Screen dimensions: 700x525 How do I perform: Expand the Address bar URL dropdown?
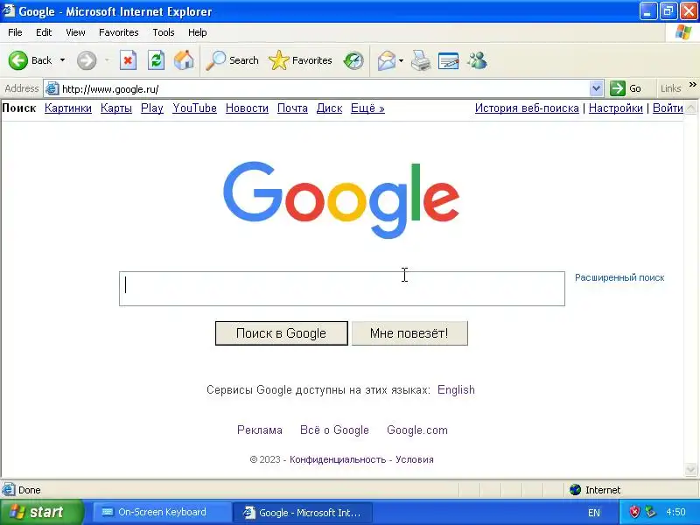[596, 88]
